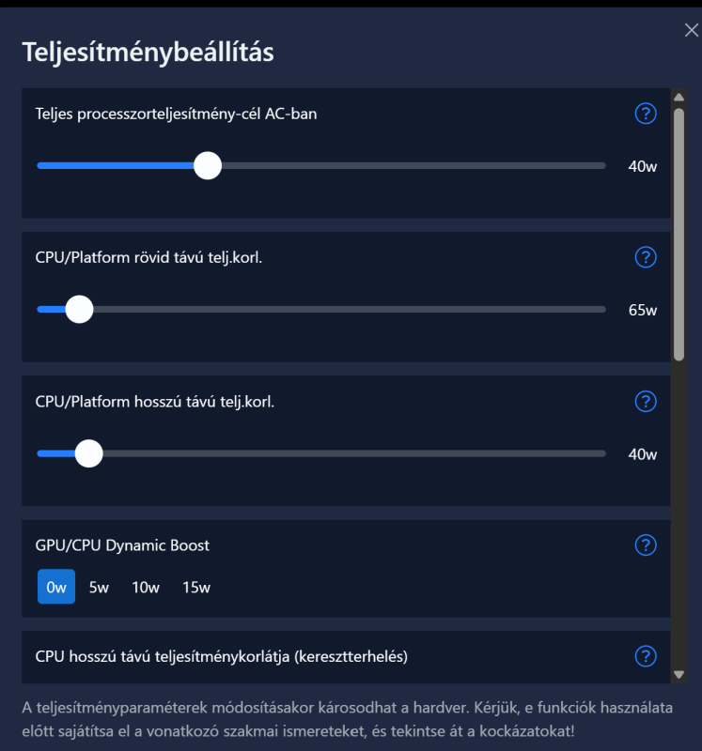Screen dimensions: 702x751
Task: Click long-term power limit slider handle
Action: tap(88, 453)
